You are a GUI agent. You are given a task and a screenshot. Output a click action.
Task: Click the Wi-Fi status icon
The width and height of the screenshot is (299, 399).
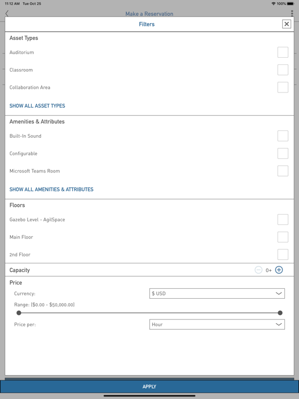[274, 4]
